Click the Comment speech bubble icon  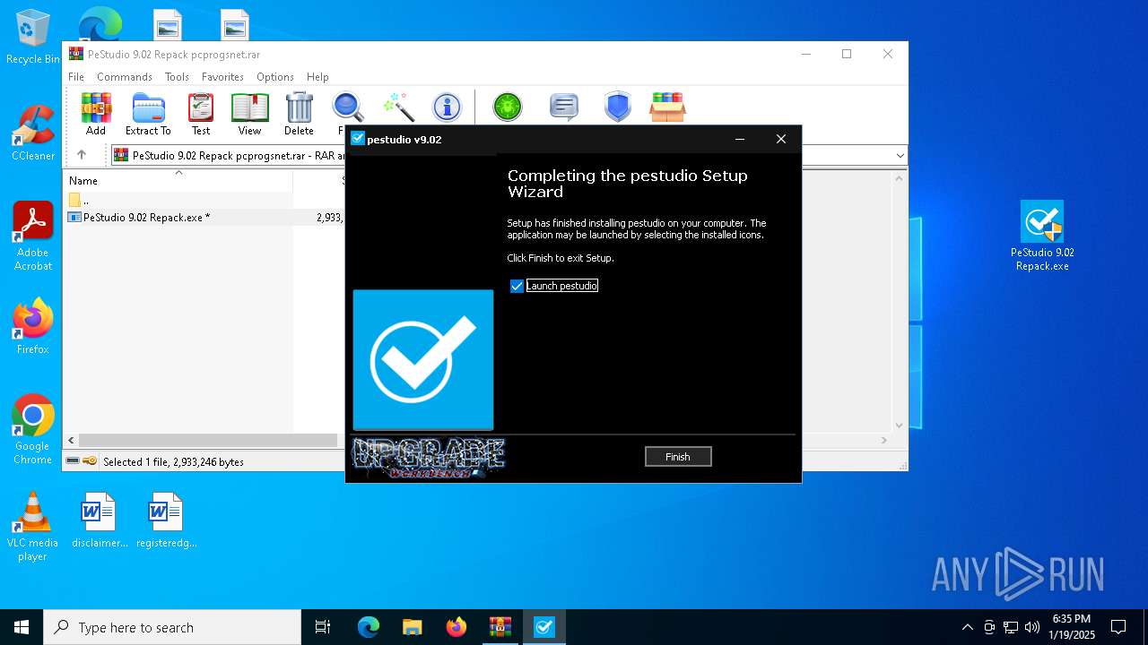(x=564, y=107)
